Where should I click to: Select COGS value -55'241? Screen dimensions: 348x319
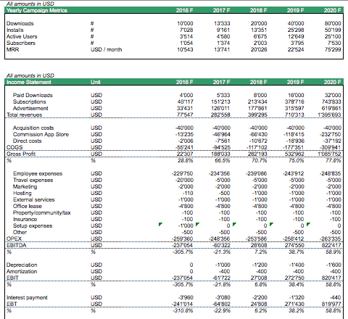184,147
